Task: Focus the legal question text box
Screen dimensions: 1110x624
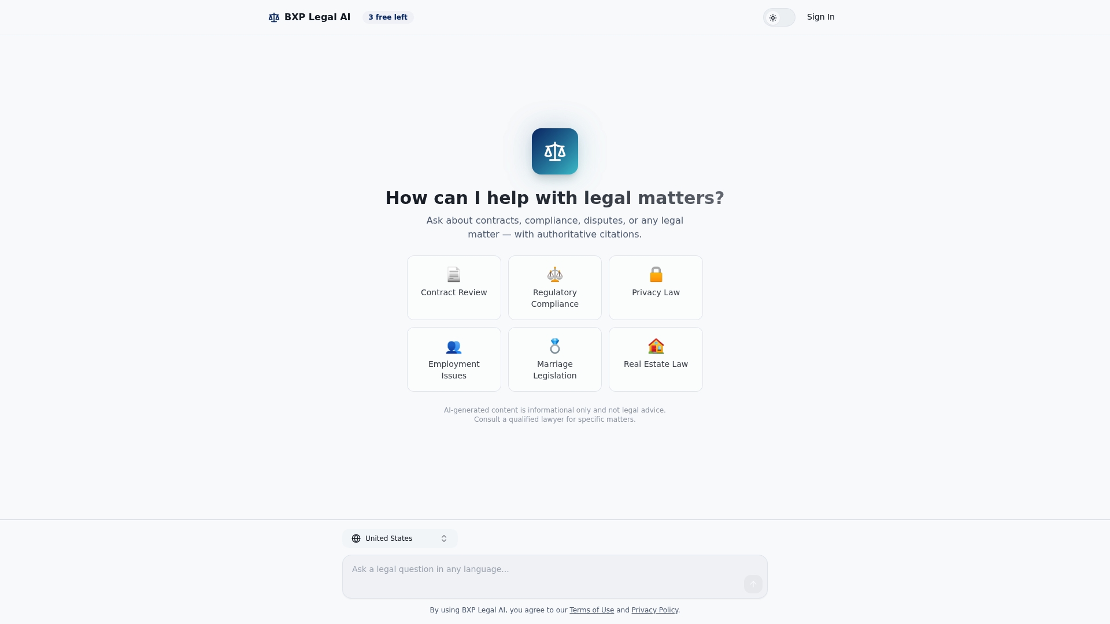Action: coord(538,575)
